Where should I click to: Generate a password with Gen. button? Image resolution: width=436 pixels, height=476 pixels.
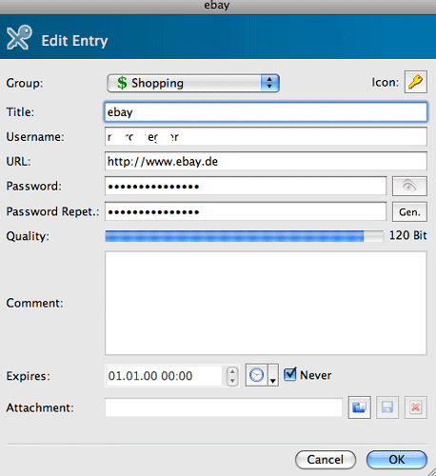(409, 211)
